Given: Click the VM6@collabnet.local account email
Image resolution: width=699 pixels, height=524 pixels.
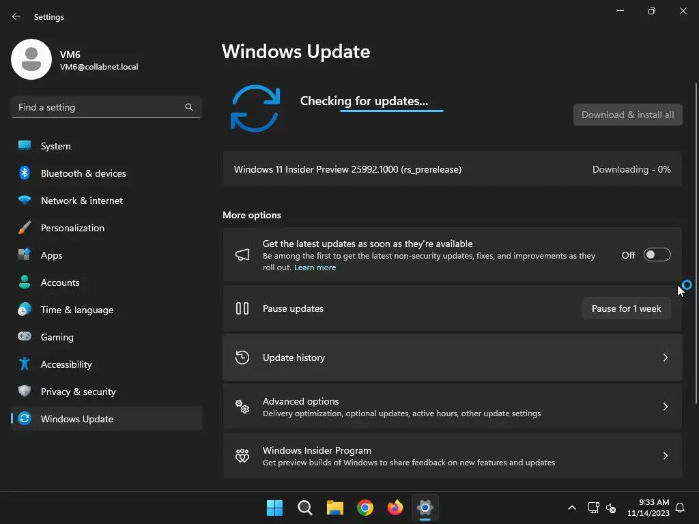Looking at the screenshot, I should click(x=99, y=67).
